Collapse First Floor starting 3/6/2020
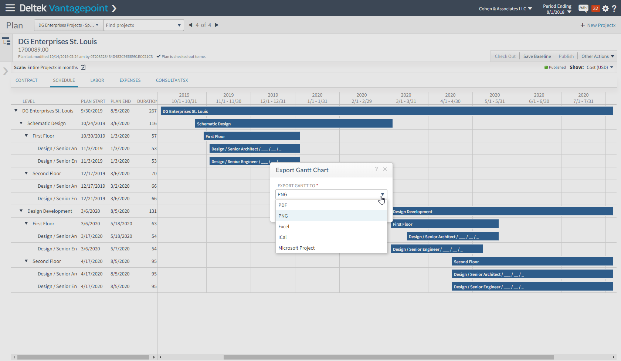Screen dimensions: 621x361 (26, 223)
